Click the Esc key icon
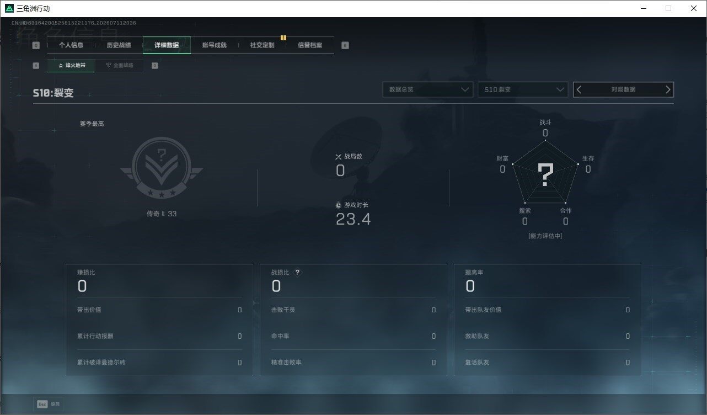The height and width of the screenshot is (415, 707). (x=42, y=404)
